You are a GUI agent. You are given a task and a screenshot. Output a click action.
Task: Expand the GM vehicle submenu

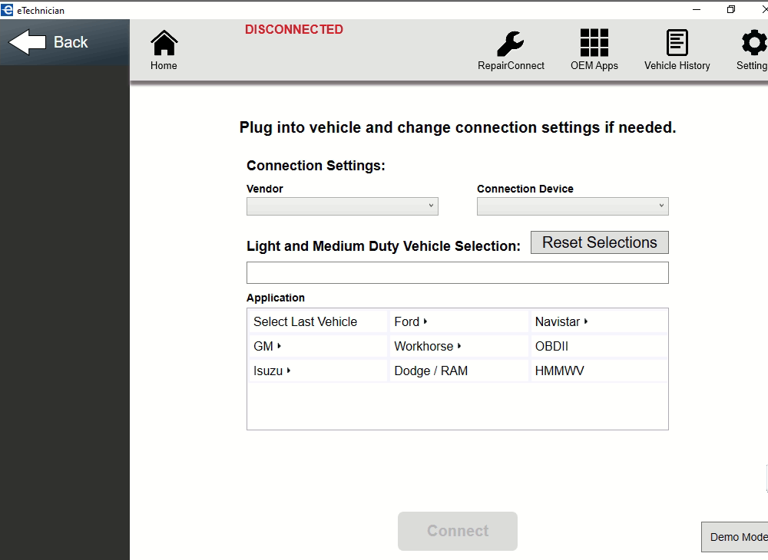tap(265, 346)
